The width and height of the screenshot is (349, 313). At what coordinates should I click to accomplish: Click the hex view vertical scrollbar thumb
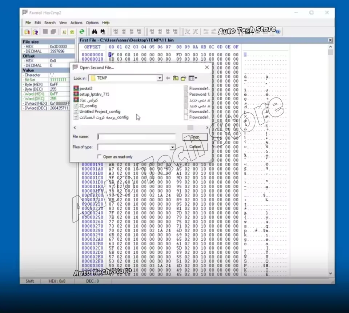[330, 52]
